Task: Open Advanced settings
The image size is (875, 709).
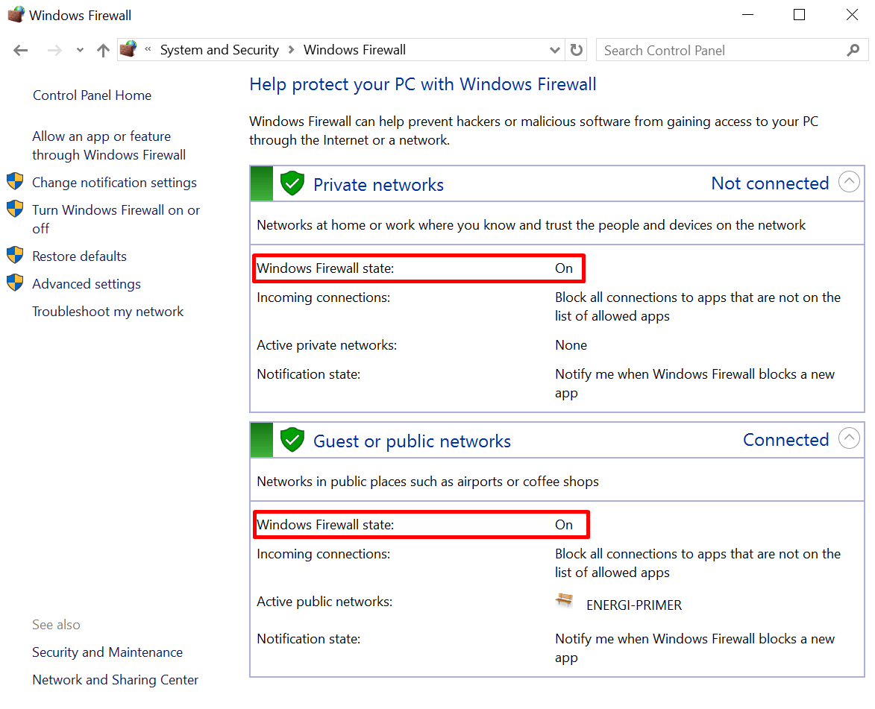Action: click(x=87, y=284)
